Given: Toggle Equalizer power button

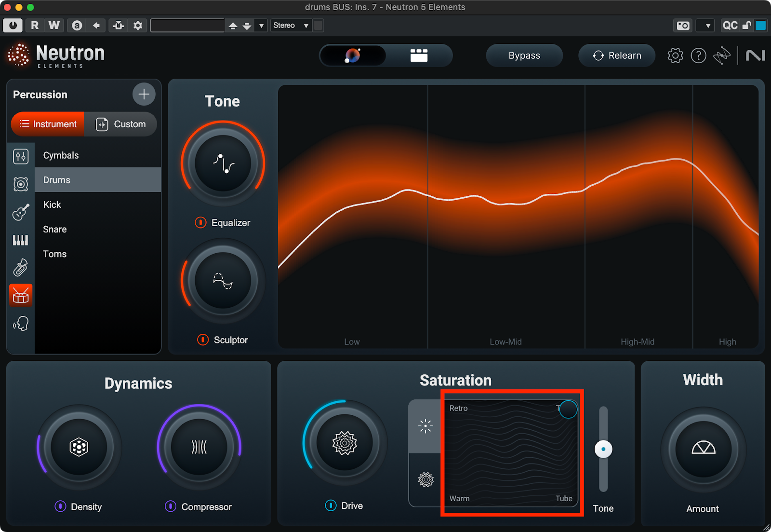Looking at the screenshot, I should [x=200, y=222].
